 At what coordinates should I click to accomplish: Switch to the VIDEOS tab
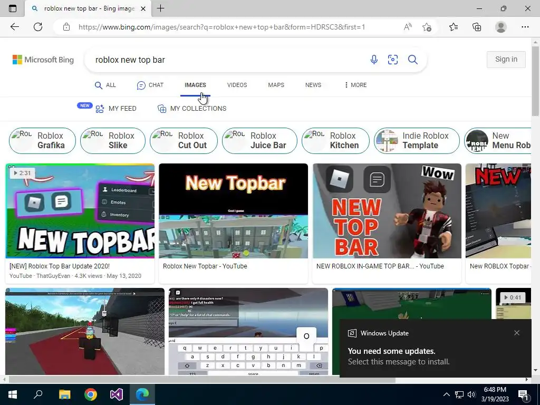[x=237, y=85]
